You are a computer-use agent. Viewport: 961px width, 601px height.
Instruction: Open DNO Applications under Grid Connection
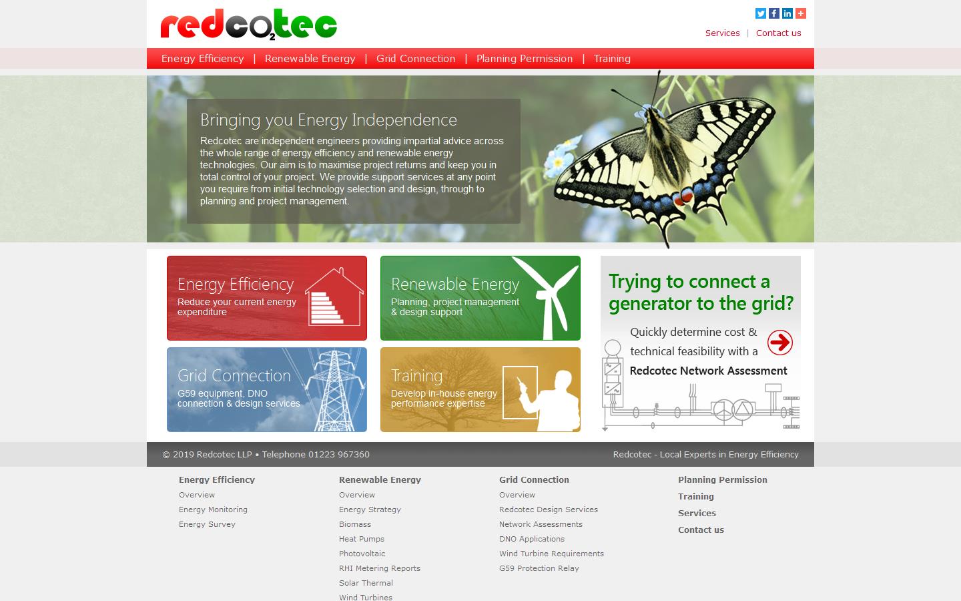point(531,539)
